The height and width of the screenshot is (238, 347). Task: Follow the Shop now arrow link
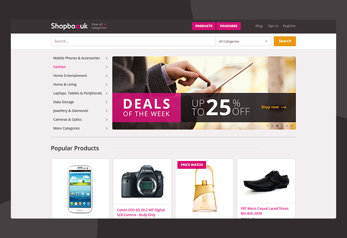click(274, 107)
